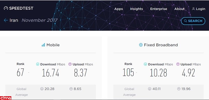Select the Iran country heading

pos(14,20)
